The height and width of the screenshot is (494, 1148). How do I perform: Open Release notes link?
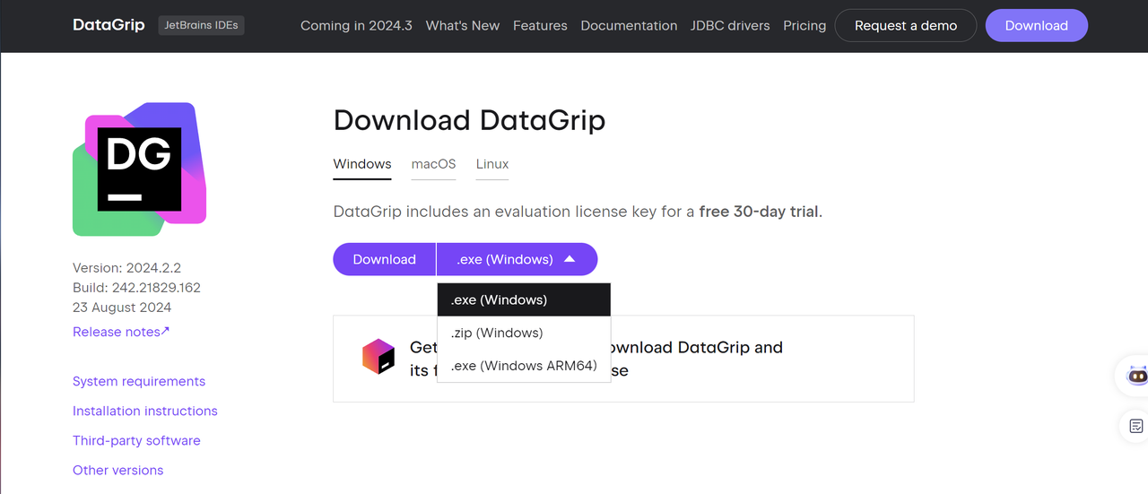tap(121, 332)
